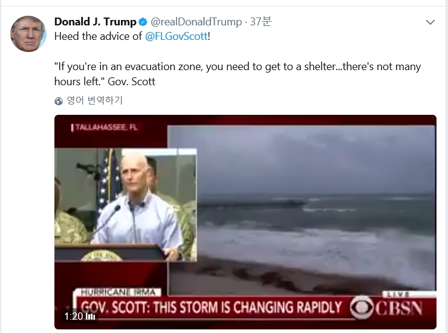Click the "Heed the advice of" text

[x=98, y=36]
